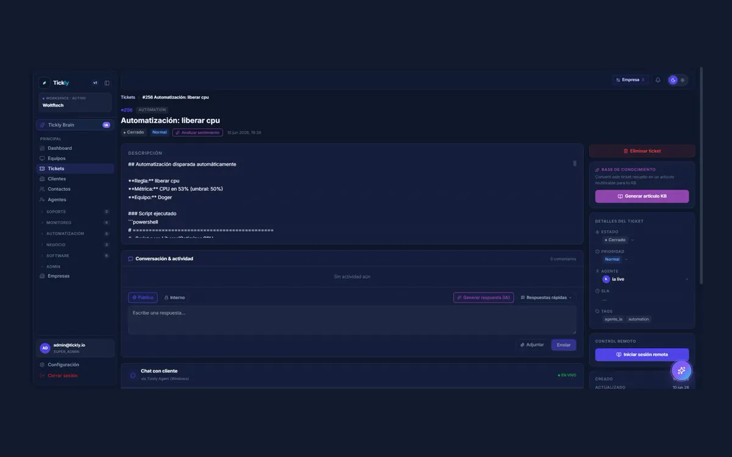Open Clientes in sidebar
This screenshot has width=732, height=457.
[75, 179]
